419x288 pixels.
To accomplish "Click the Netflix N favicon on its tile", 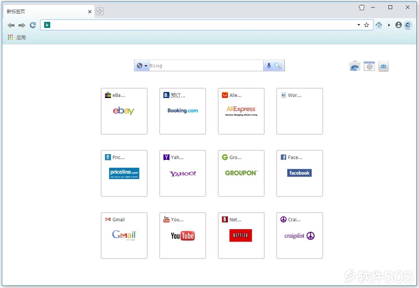I will coord(225,219).
